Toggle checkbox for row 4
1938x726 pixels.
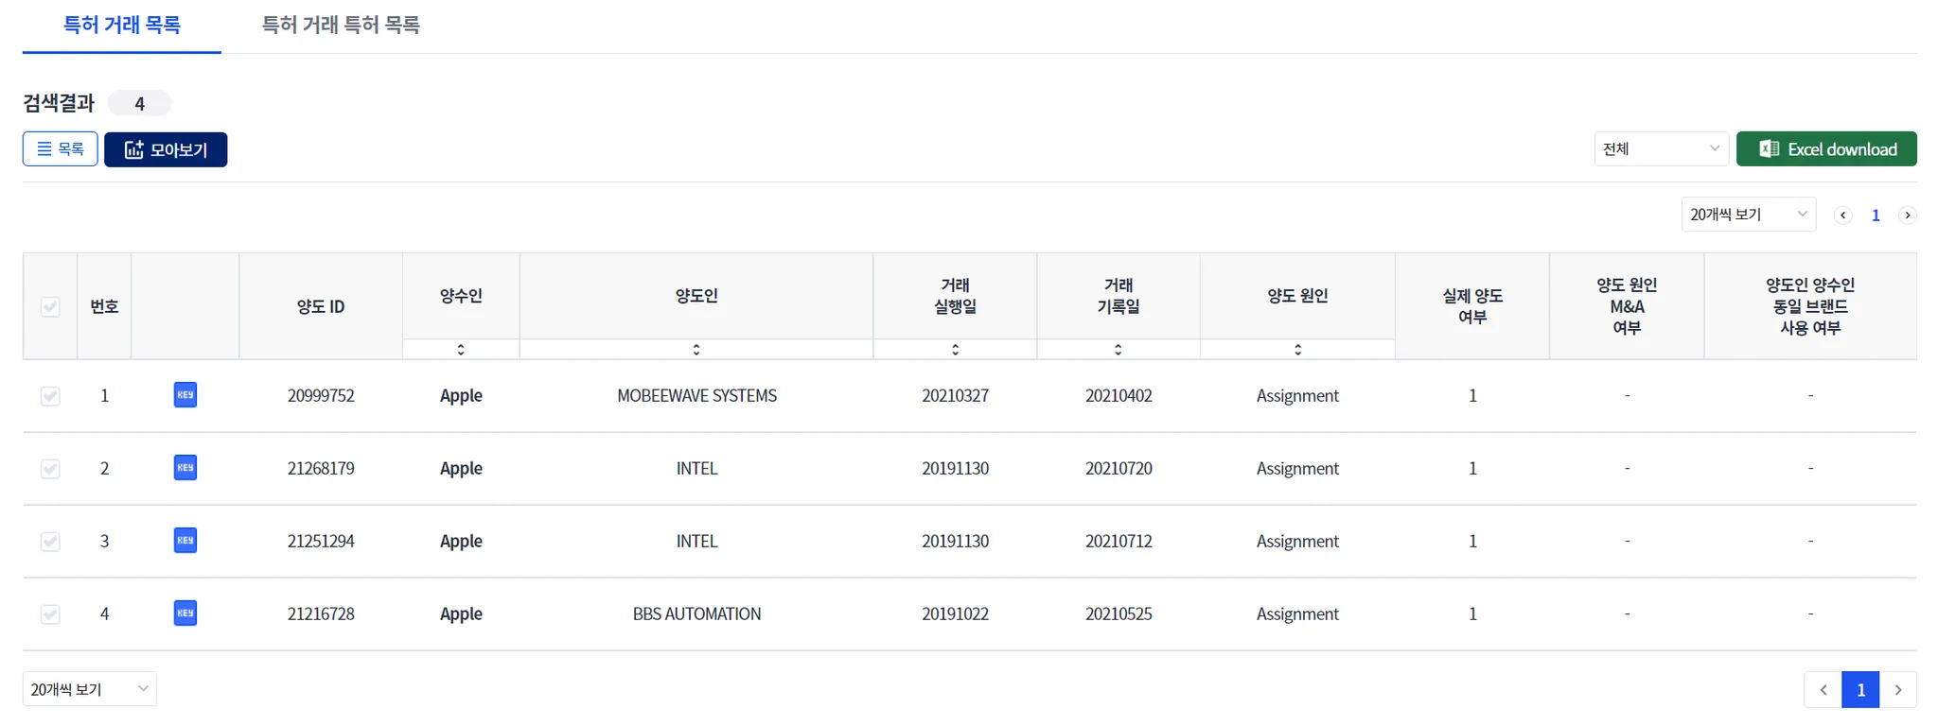tap(50, 614)
